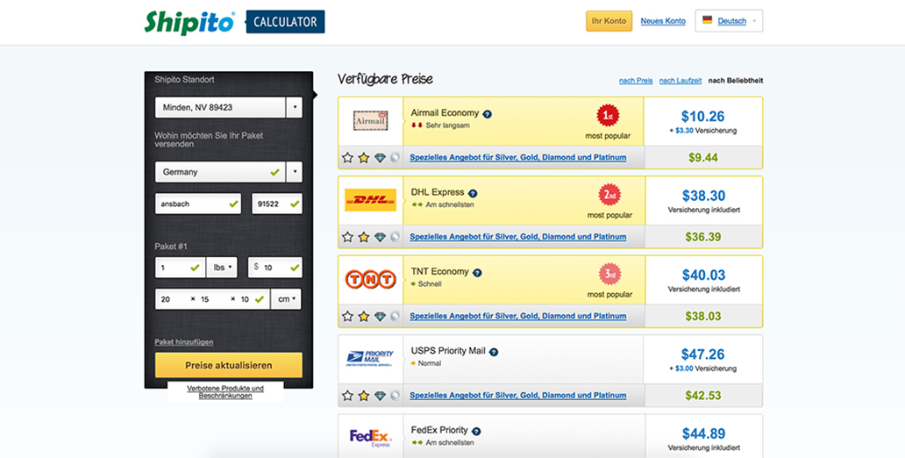Open the Shipito Standort dropdown arrow
This screenshot has width=905, height=458.
pos(295,107)
